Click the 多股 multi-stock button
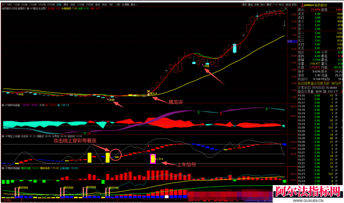Viewport: 344px width, 203px height. coord(257,5)
